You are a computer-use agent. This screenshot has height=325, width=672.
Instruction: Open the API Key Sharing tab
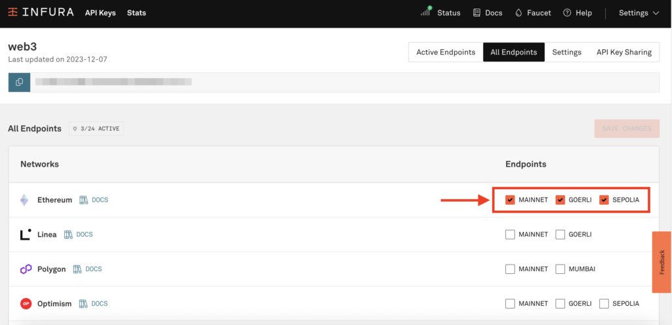[x=623, y=53]
